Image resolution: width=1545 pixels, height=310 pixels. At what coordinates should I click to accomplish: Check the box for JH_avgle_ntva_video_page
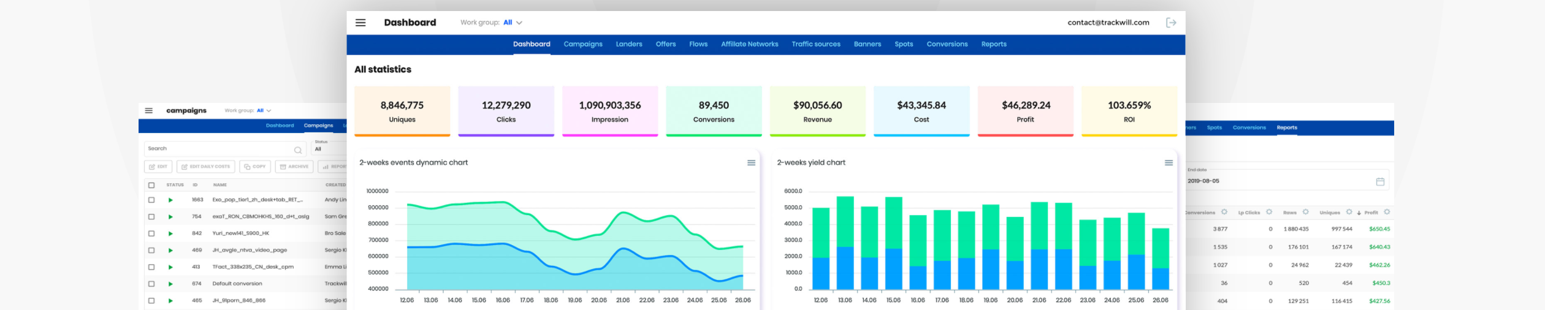(151, 251)
